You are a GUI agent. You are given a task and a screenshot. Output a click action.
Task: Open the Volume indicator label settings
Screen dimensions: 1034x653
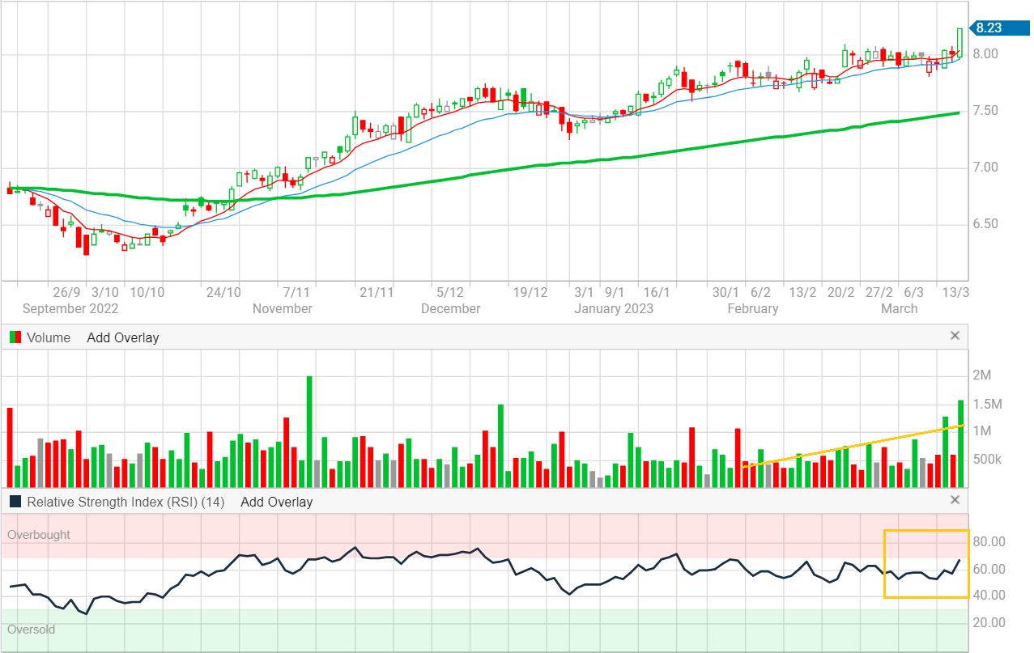click(x=49, y=337)
